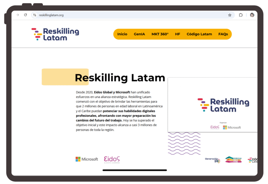The height and width of the screenshot is (184, 268).
Task: Click the profile avatar in the browser toolbar
Action: [252, 15]
